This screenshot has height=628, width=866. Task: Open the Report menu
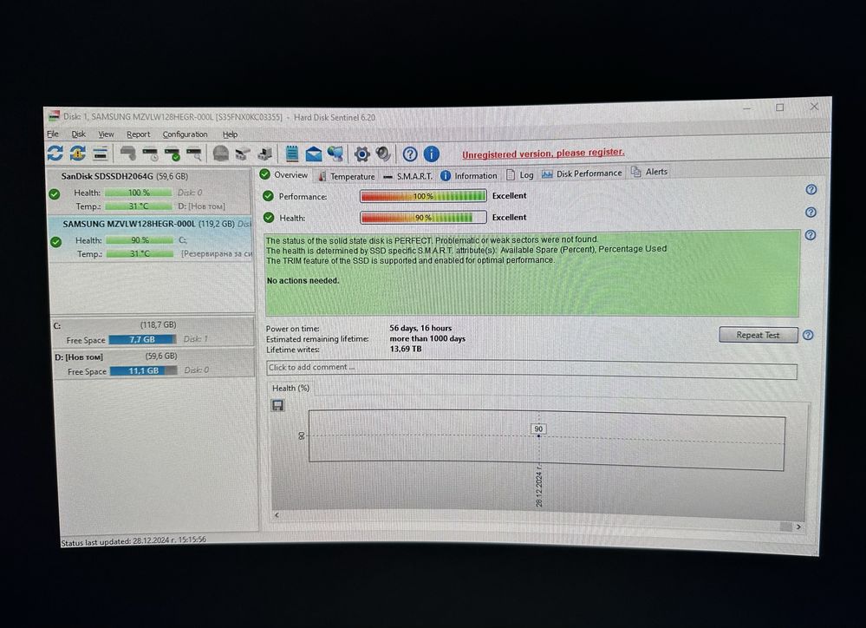pyautogui.click(x=138, y=134)
